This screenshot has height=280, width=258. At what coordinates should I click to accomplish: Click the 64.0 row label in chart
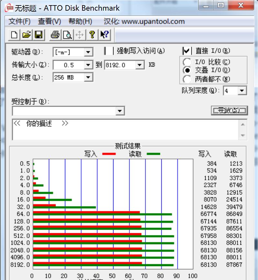point(23,214)
